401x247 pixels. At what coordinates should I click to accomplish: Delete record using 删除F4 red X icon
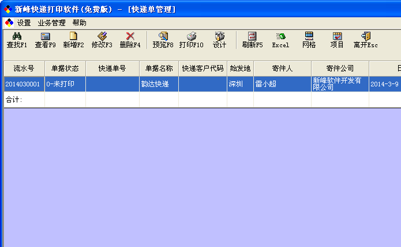tap(130, 36)
